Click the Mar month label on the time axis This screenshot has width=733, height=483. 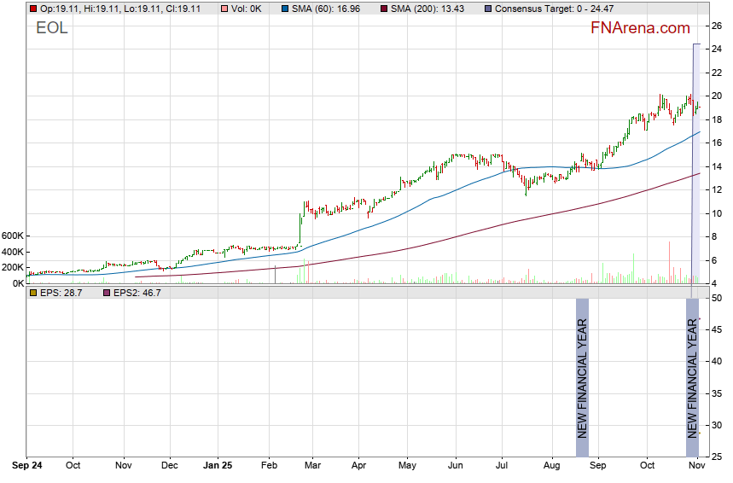312,467
